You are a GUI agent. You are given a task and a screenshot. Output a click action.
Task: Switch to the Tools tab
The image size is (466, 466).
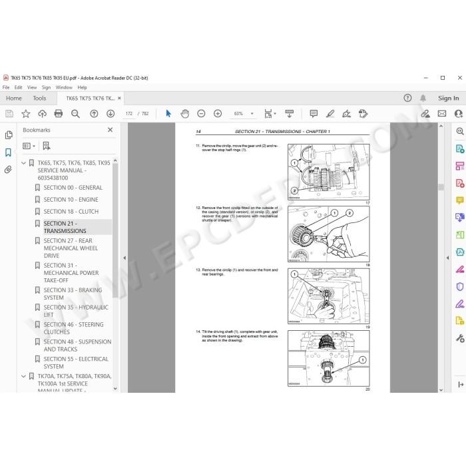tap(39, 98)
